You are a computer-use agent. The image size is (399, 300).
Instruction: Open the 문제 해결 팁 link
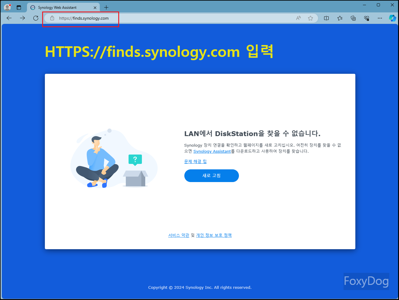pos(196,161)
